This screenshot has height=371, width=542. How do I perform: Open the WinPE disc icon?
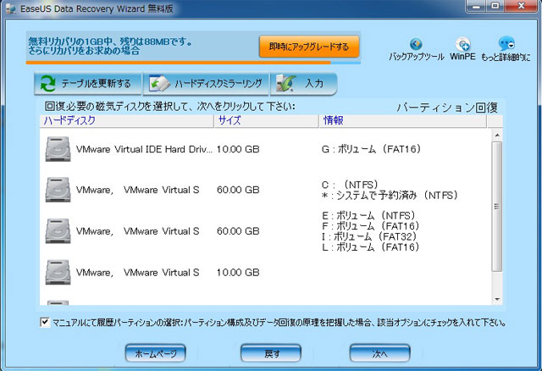click(x=462, y=44)
